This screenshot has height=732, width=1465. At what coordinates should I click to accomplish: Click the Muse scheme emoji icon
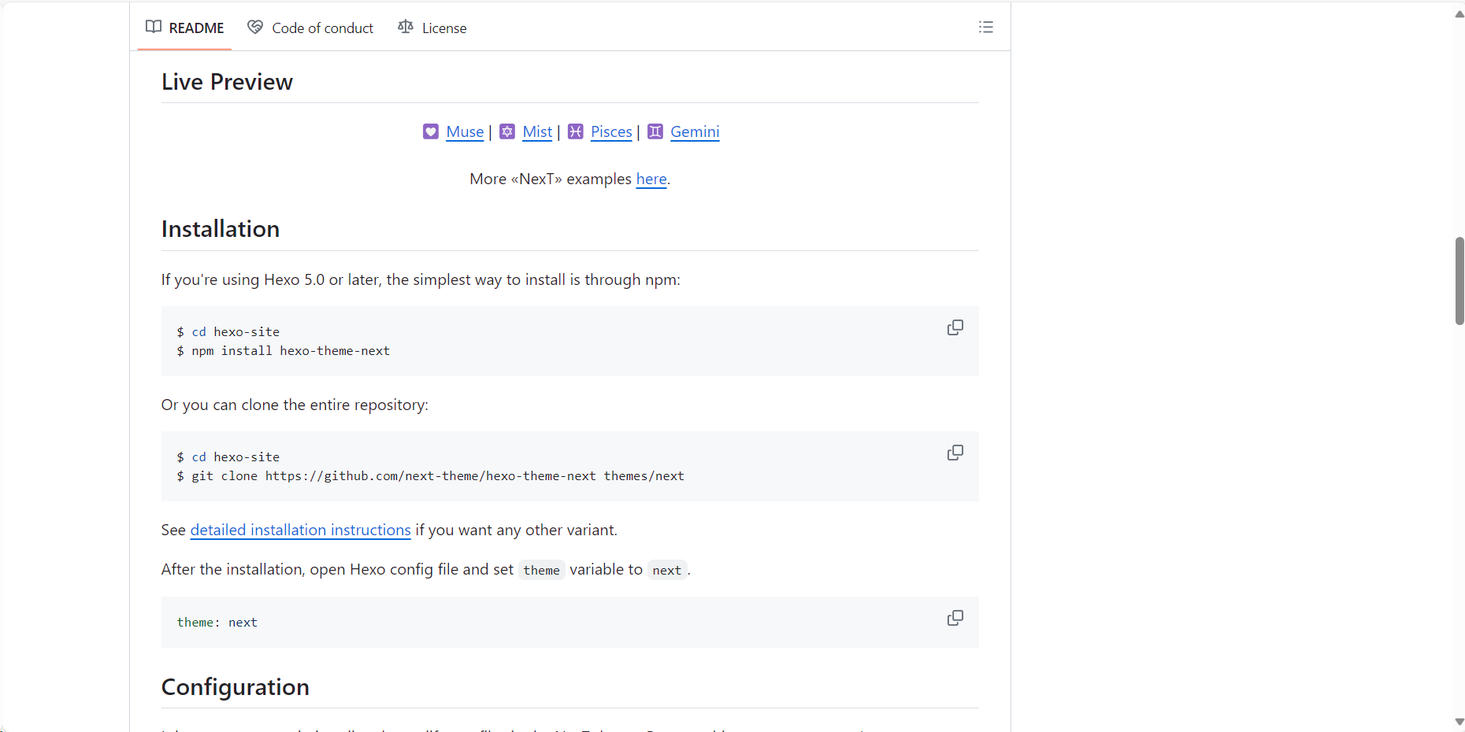(431, 131)
